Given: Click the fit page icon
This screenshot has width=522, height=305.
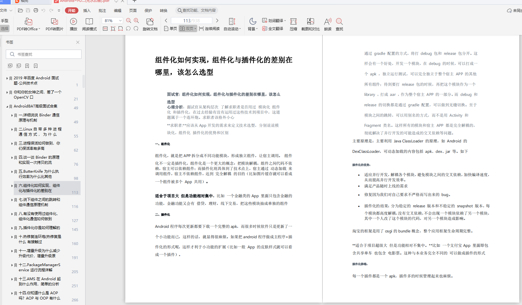Looking at the screenshot, I should pyautogui.click(x=113, y=29).
